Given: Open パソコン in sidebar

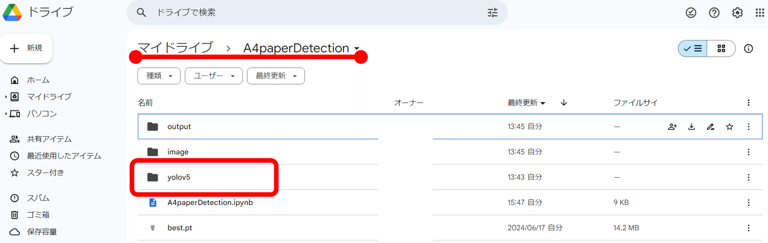Looking at the screenshot, I should click(42, 114).
